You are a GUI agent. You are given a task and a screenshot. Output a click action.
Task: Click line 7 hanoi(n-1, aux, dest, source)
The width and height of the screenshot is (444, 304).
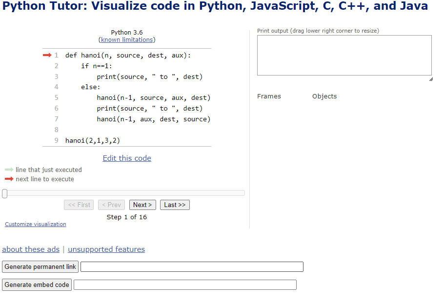pyautogui.click(x=154, y=119)
